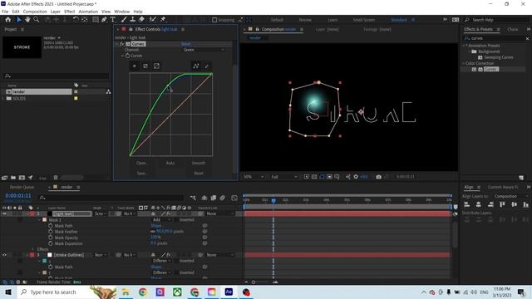Open Parent dropdown None for light leak layer

pos(219,213)
